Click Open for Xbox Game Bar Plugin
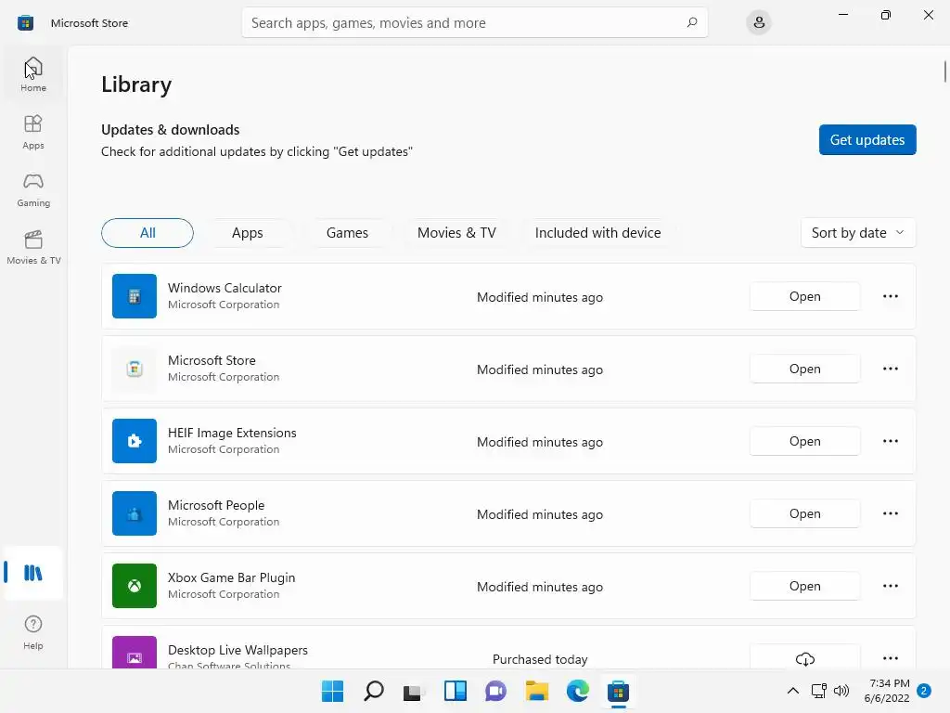This screenshot has width=950, height=713. (804, 587)
